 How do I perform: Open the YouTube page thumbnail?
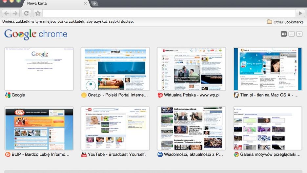pyautogui.click(x=115, y=128)
